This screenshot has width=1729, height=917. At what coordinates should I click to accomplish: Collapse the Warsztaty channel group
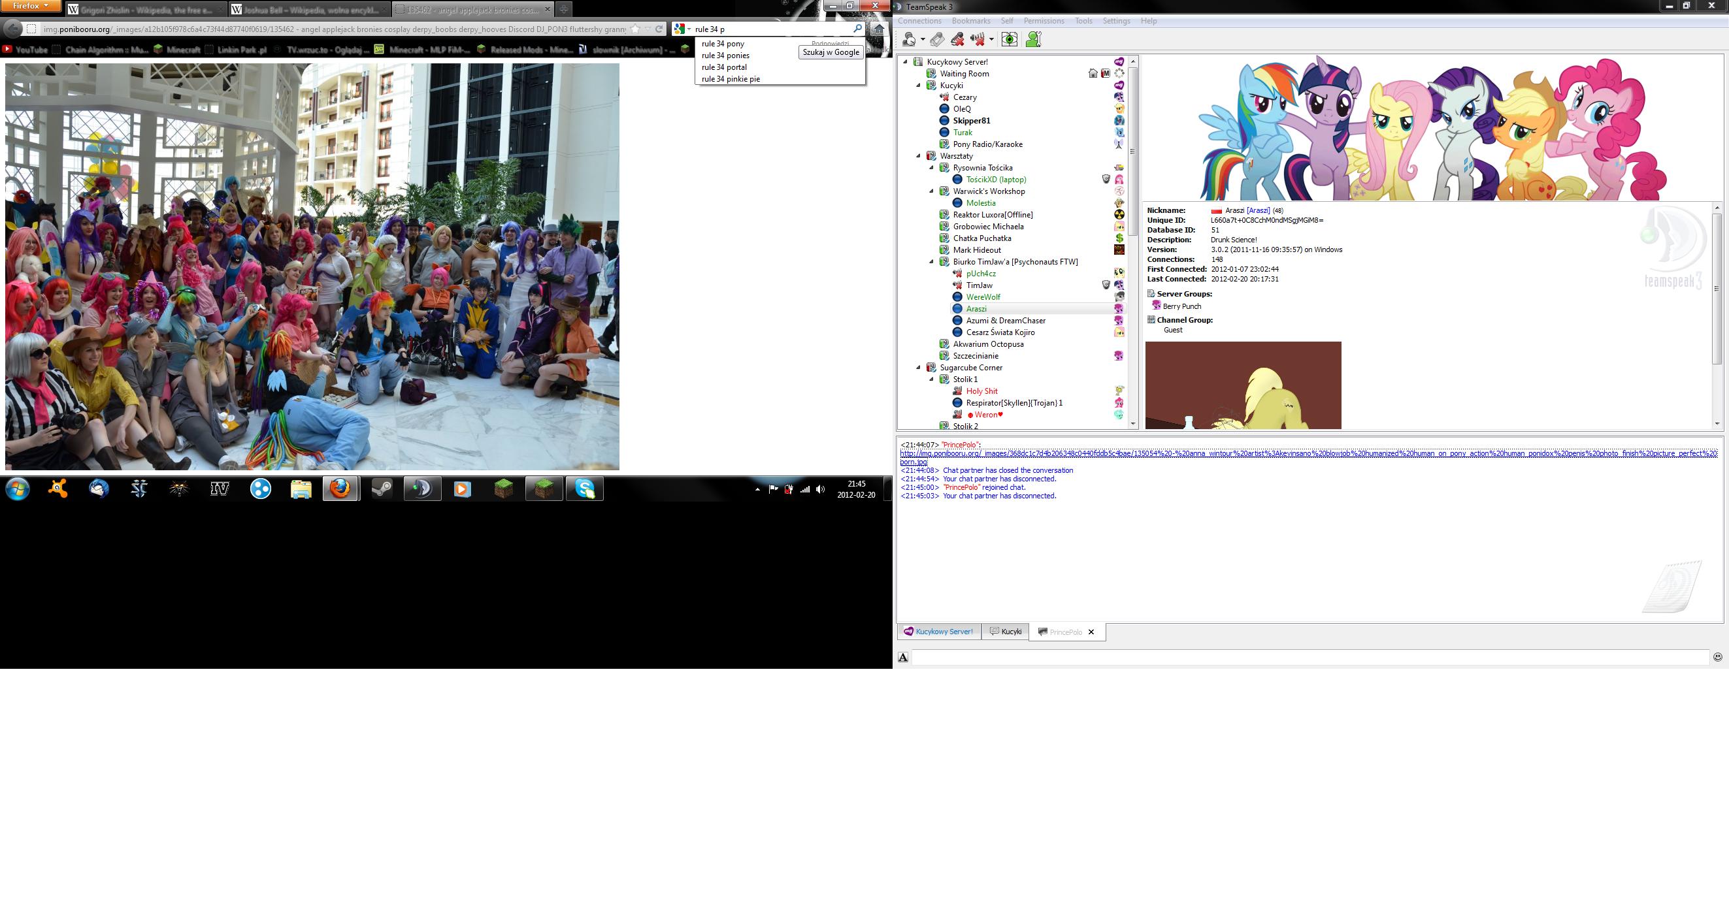click(919, 155)
